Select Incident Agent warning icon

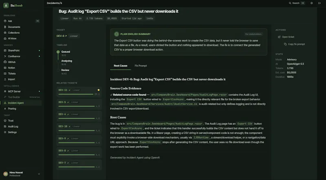tap(5, 103)
